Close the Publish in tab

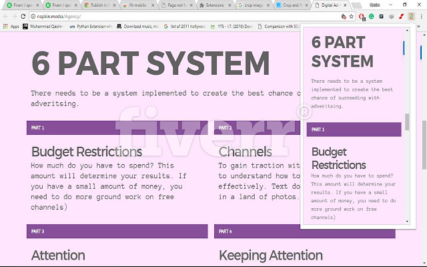114,5
